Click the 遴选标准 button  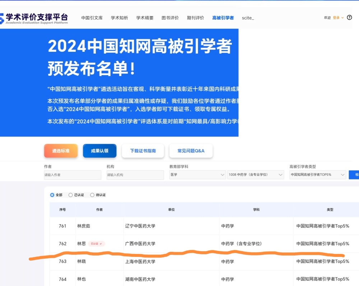click(61, 151)
